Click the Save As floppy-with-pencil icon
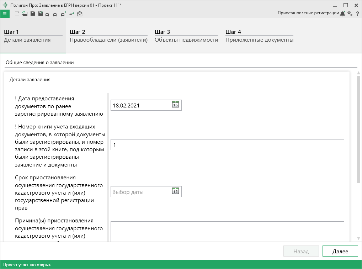This screenshot has width=362, height=269. [x=40, y=14]
